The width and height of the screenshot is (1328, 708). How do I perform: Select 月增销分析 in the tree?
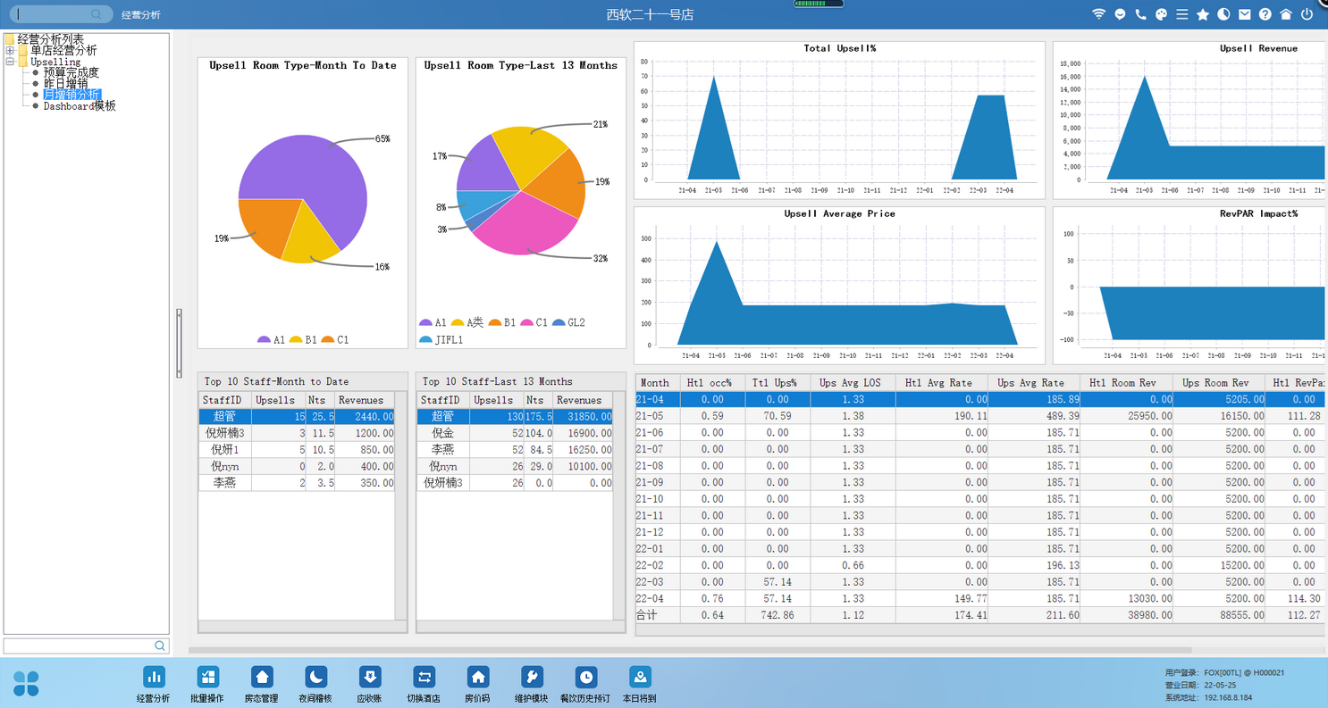tap(72, 95)
